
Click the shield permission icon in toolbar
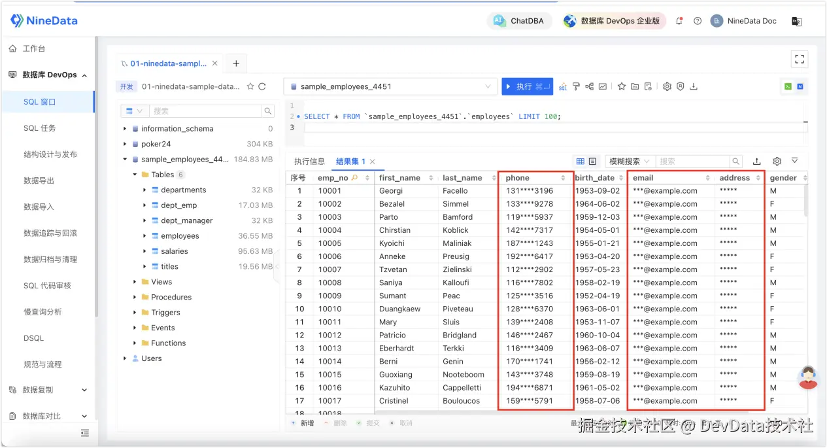(680, 86)
